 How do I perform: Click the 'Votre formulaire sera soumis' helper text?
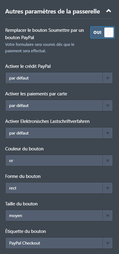pyautogui.click(x=40, y=48)
